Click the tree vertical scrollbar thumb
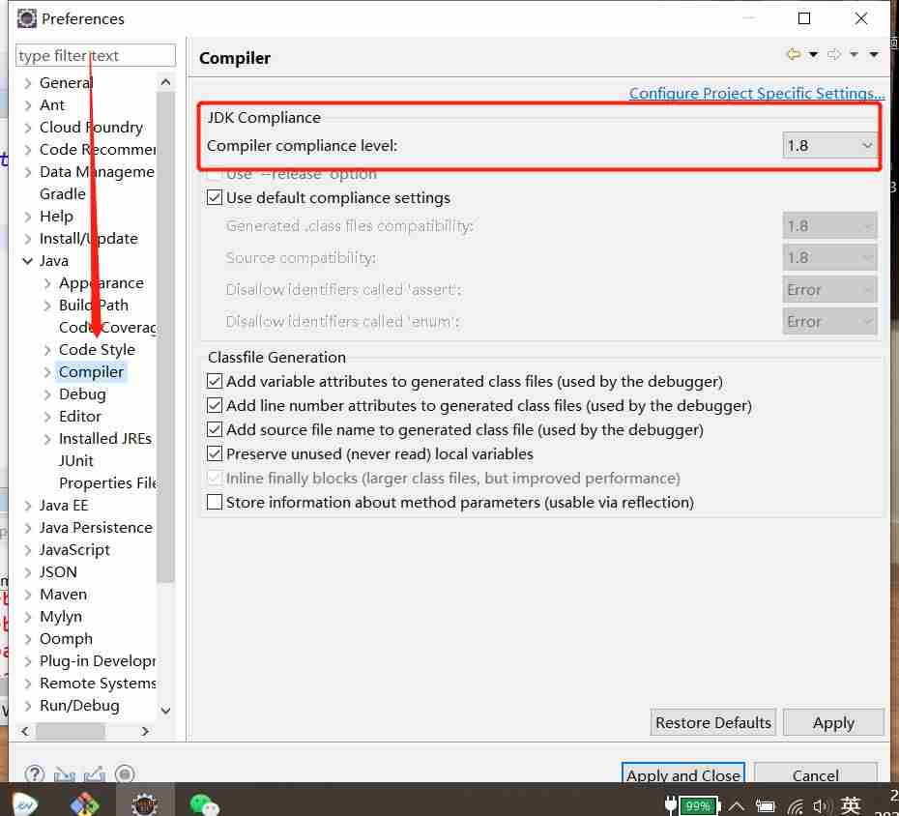Screen dimensions: 899x816 (165, 337)
